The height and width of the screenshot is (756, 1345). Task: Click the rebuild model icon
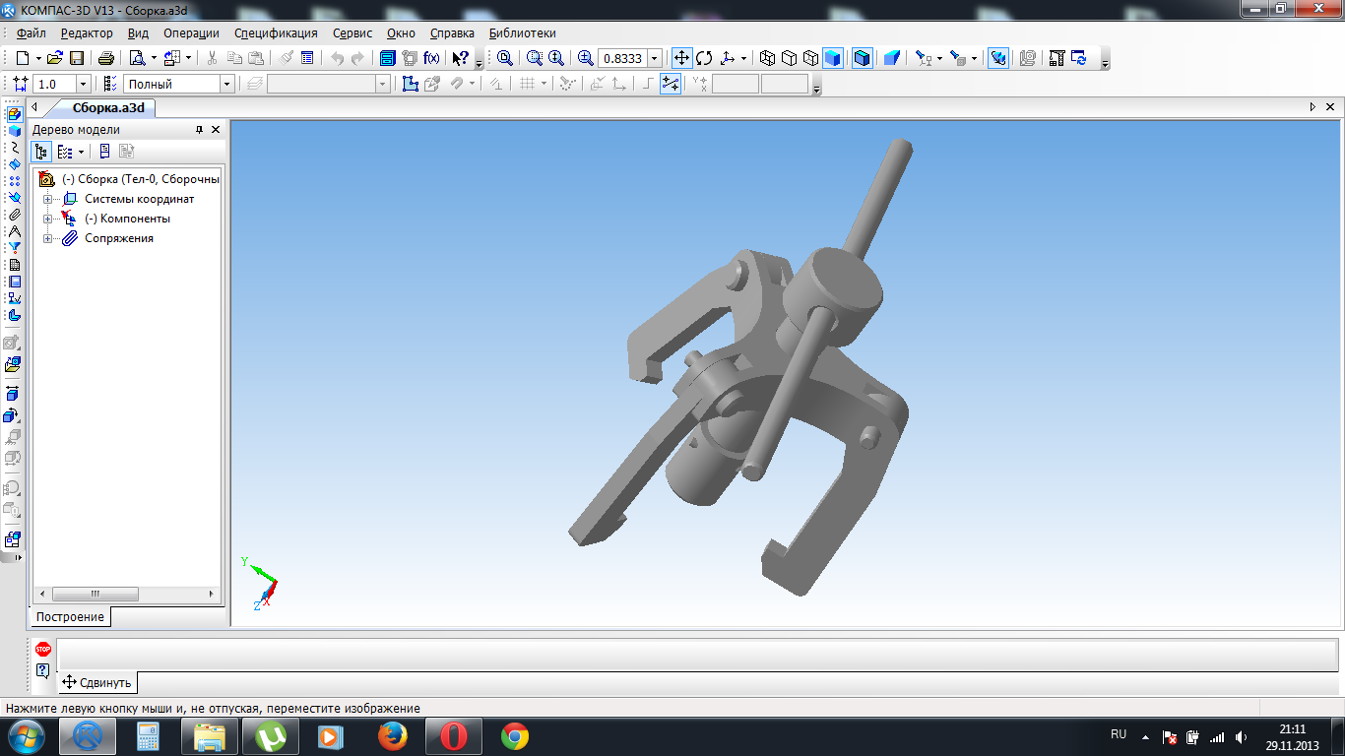[x=1078, y=58]
